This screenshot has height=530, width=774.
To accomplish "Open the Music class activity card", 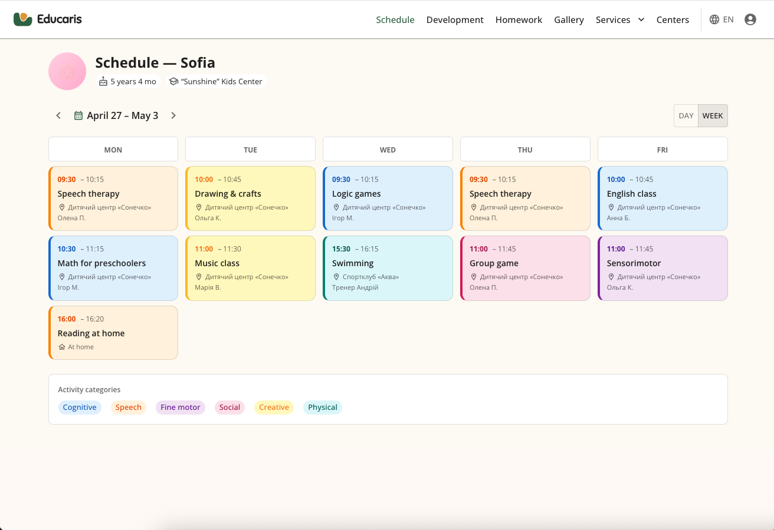I will 250,268.
